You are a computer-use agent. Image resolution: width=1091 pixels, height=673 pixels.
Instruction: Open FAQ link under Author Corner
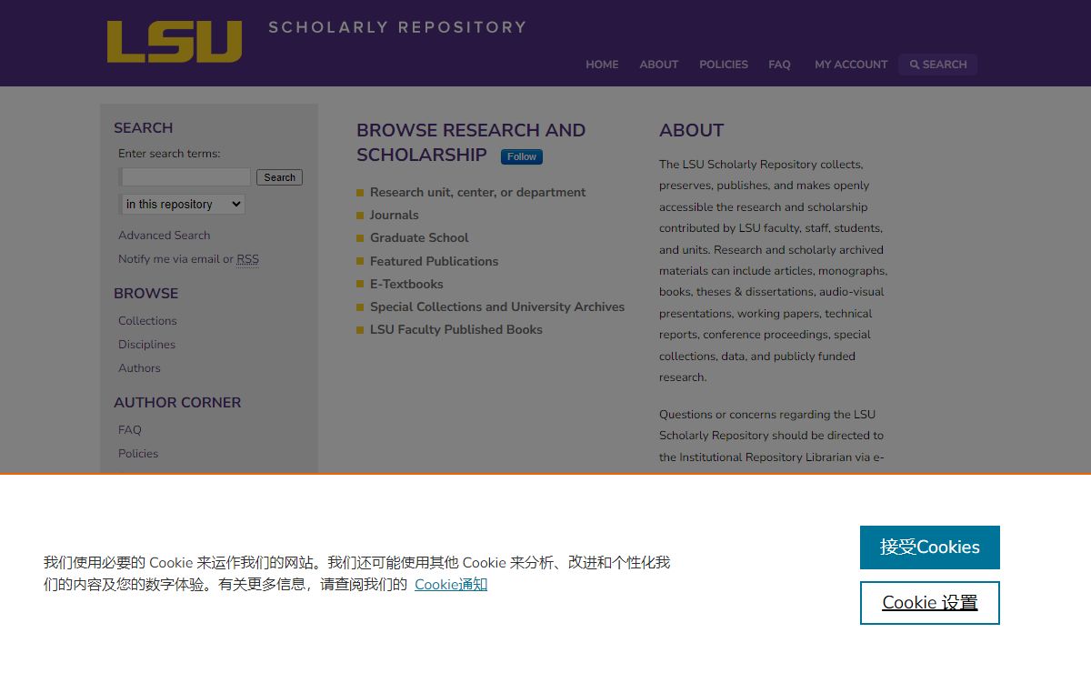click(130, 430)
